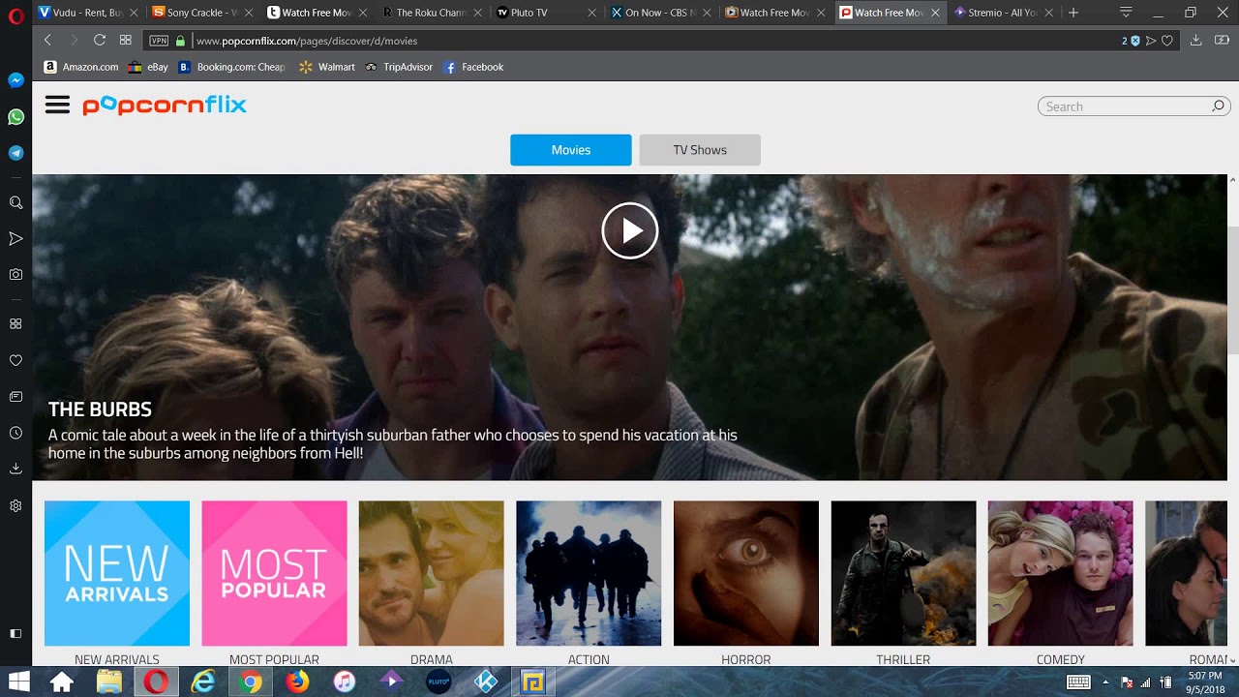This screenshot has height=697, width=1239.
Task: Switch to the Stremio tab
Action: click(x=1002, y=13)
